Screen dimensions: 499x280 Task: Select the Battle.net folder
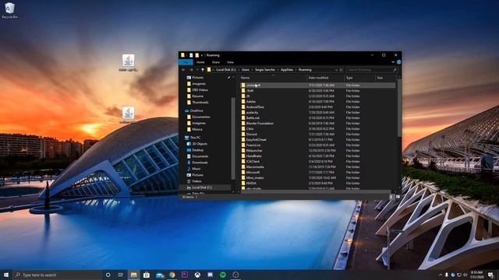(x=253, y=117)
